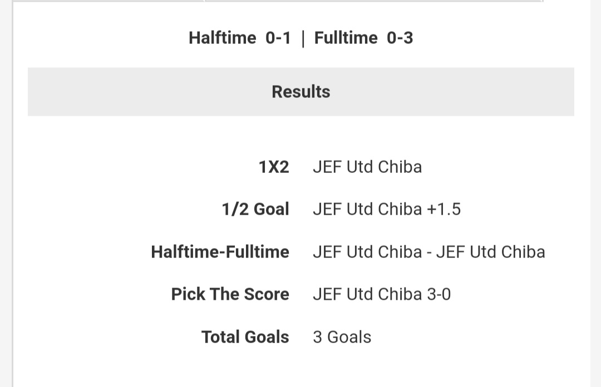The height and width of the screenshot is (387, 601).
Task: Click JEF Utd Chiba +1.5 result
Action: (x=387, y=209)
